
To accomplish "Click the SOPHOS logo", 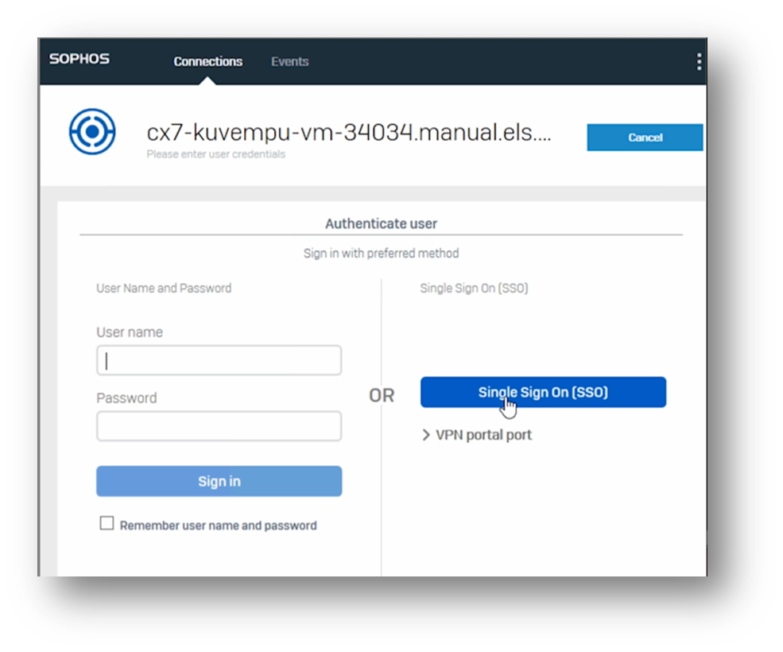I will (79, 59).
